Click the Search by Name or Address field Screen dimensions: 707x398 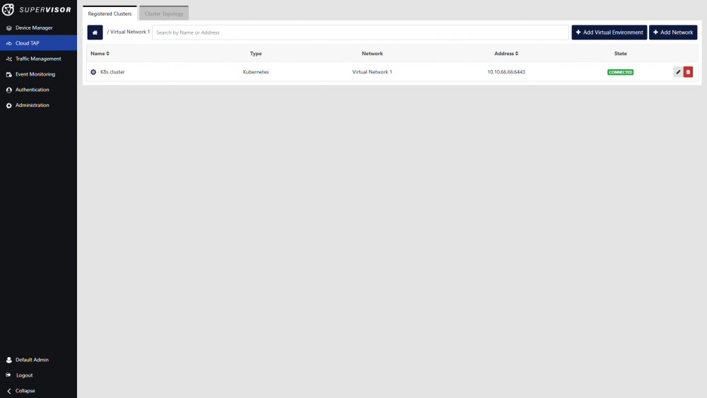point(360,33)
